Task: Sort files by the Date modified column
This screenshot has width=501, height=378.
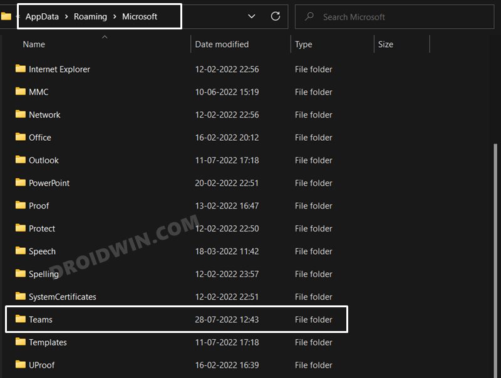Action: (x=221, y=44)
